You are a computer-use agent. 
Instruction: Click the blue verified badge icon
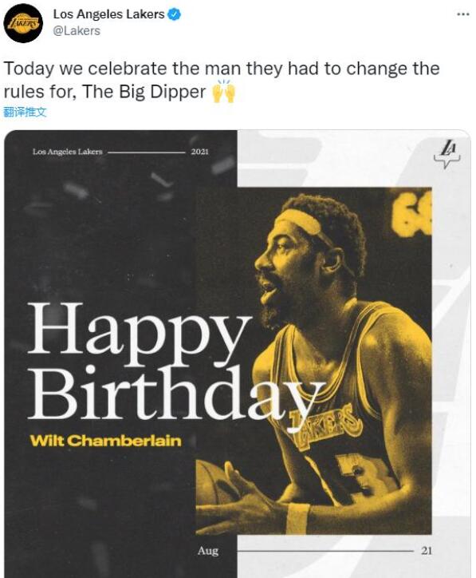(174, 14)
